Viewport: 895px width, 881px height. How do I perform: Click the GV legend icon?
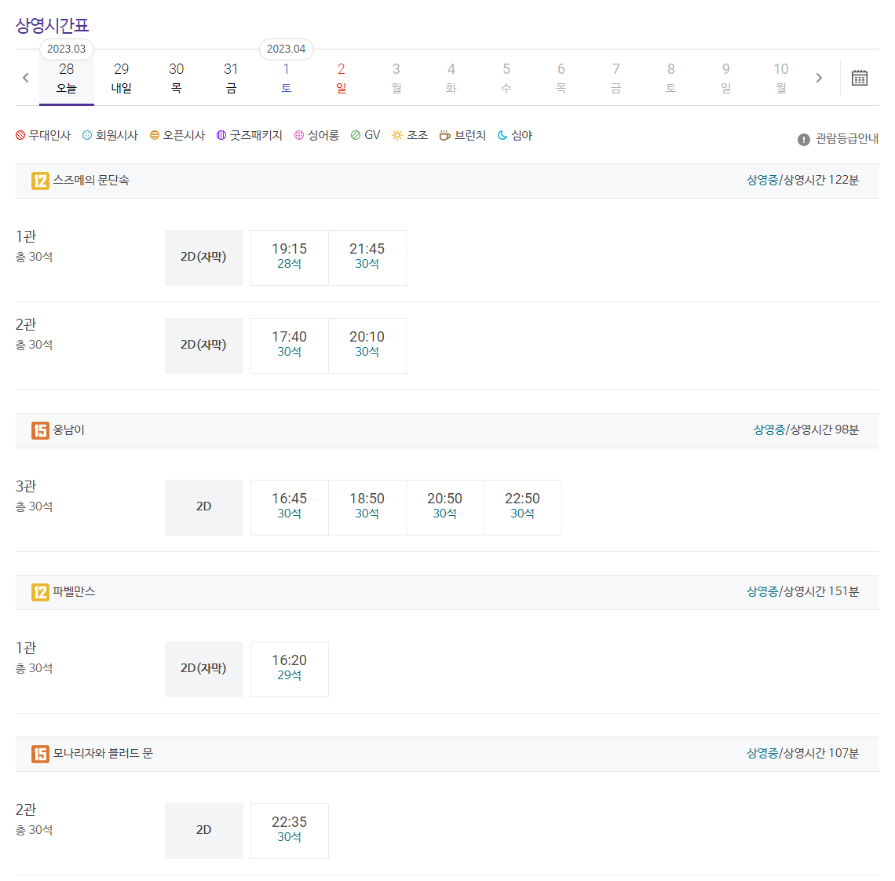click(x=356, y=135)
